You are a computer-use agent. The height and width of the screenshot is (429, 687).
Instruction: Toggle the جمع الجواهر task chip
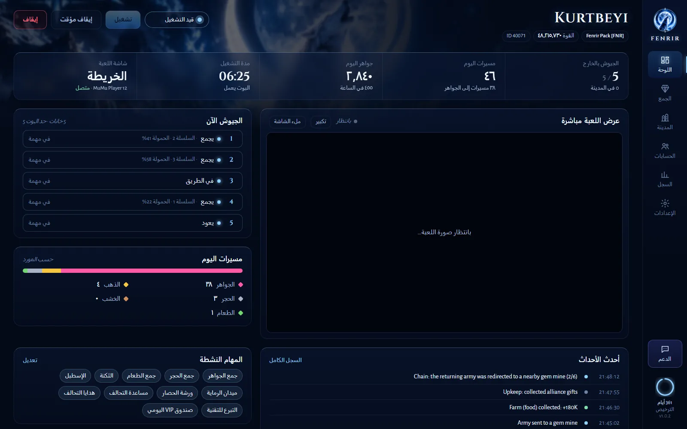coord(222,376)
